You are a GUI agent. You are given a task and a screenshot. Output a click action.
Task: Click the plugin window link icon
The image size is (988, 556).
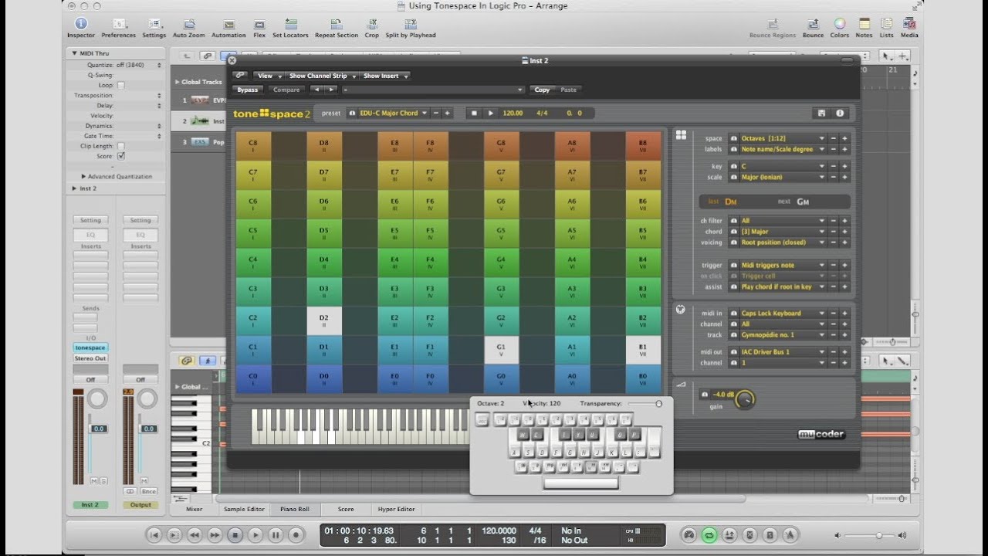coord(240,76)
